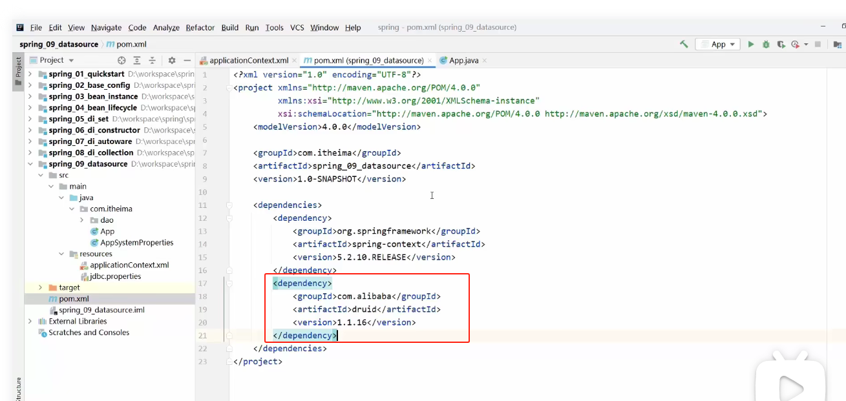Collapse spring_09_datasource module
Viewport: 846px width, 401px height.
(30, 164)
